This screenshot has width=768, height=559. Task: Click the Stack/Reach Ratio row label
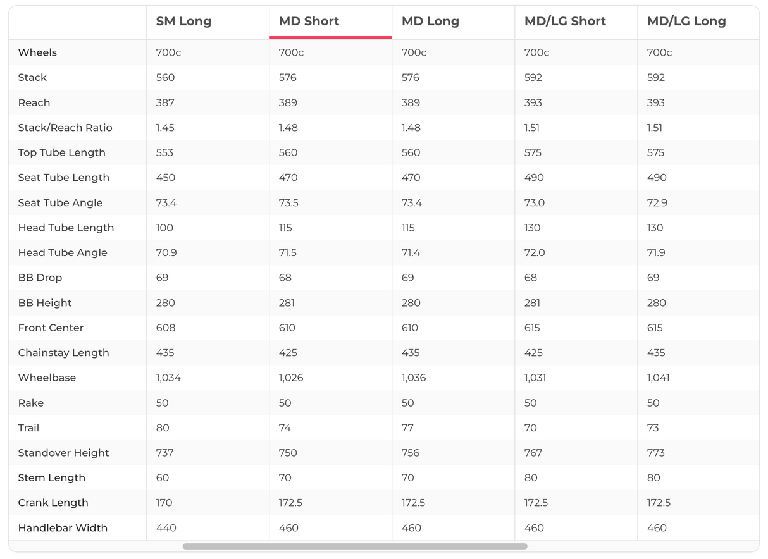(65, 128)
